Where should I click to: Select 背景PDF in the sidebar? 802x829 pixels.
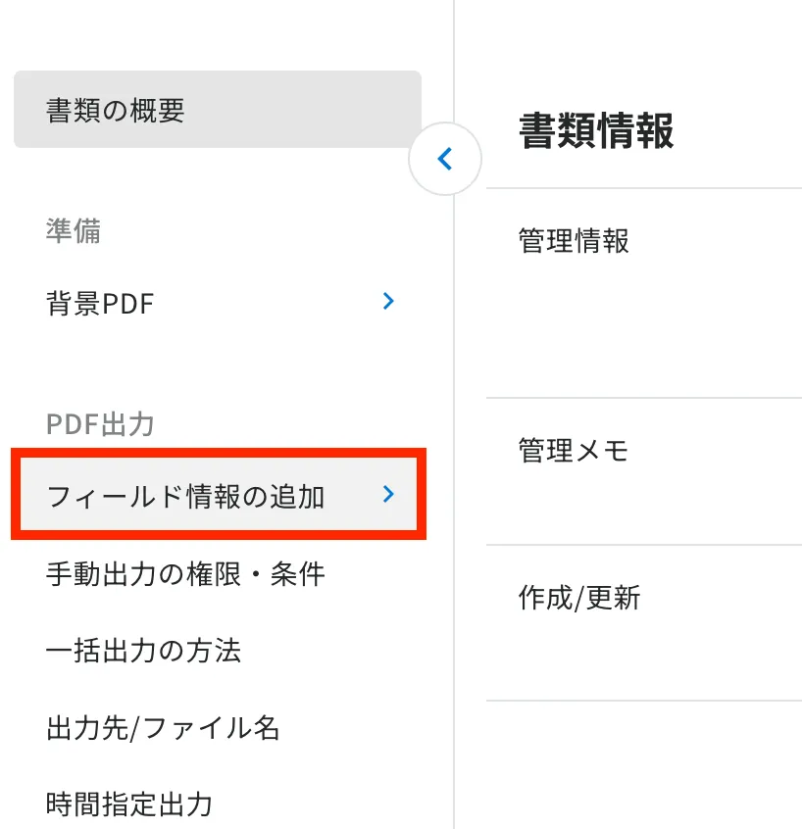pos(218,303)
